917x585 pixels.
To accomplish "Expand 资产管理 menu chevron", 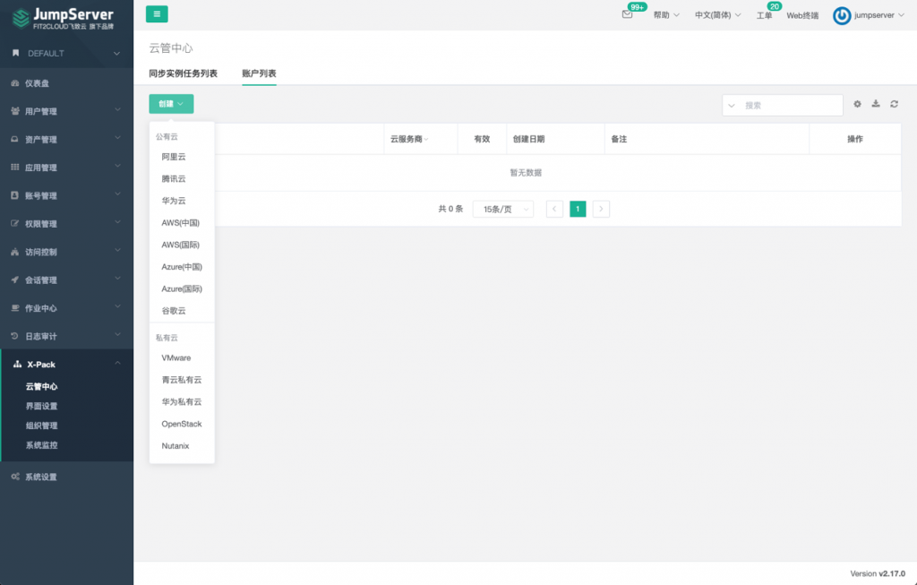I will [x=117, y=139].
